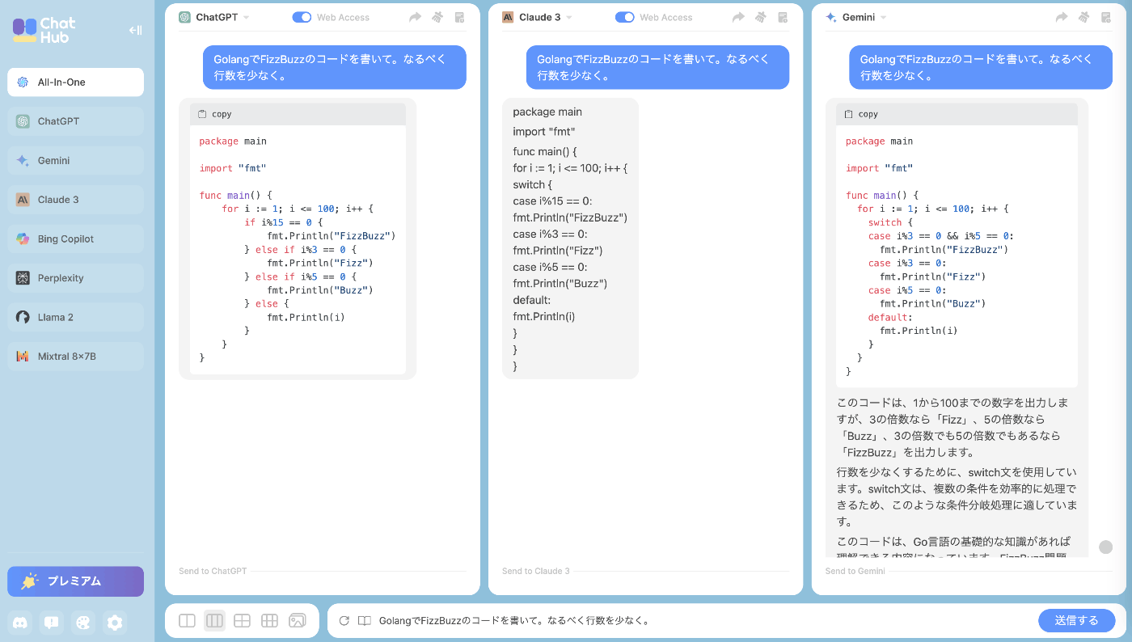The height and width of the screenshot is (642, 1132).
Task: Focus the Send to ChatGPT input
Action: (x=322, y=571)
